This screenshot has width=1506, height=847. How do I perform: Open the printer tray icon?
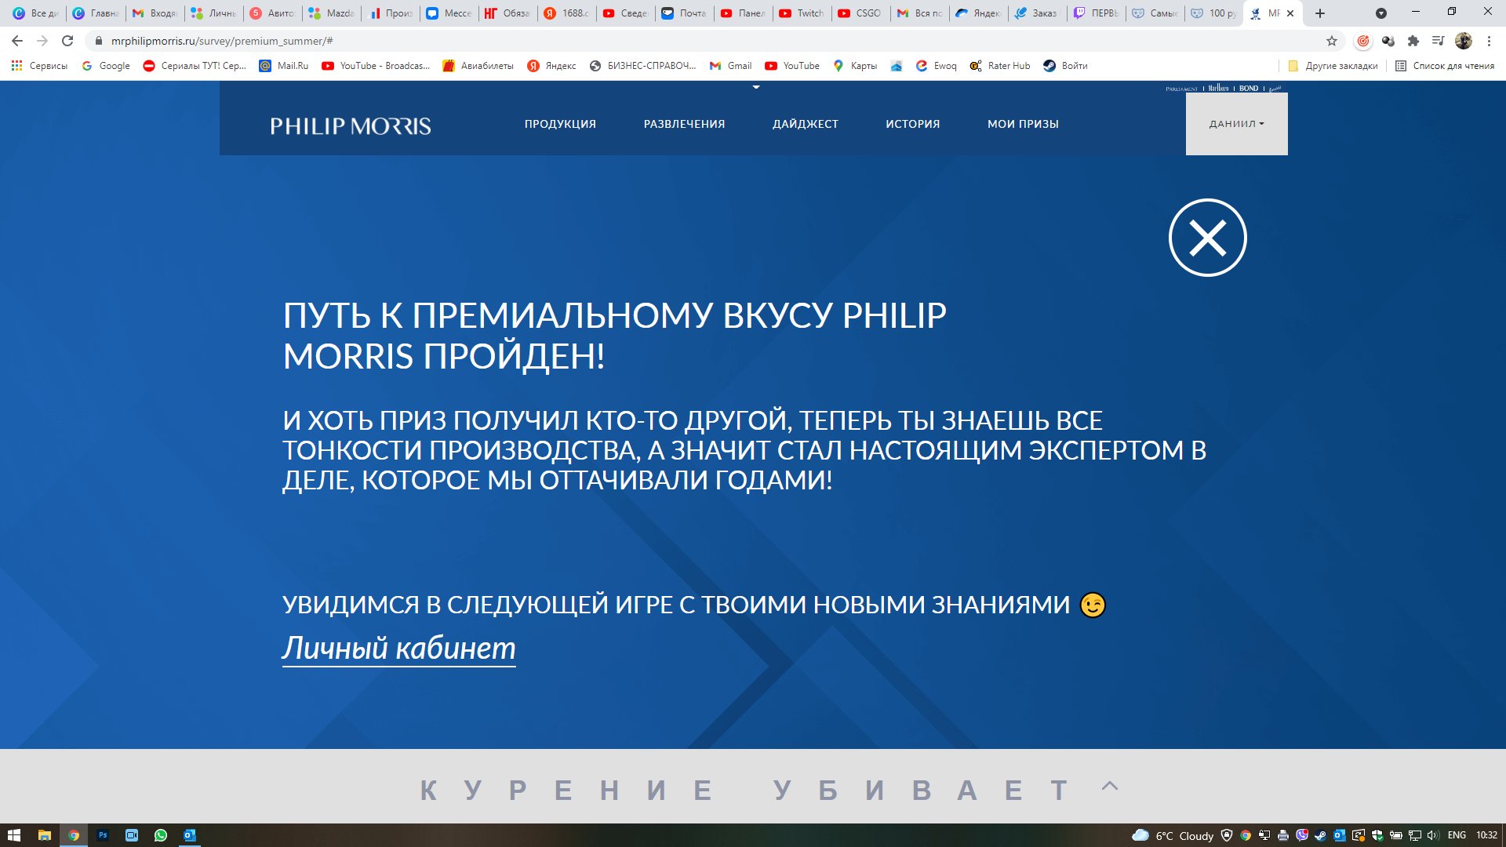tap(1283, 835)
